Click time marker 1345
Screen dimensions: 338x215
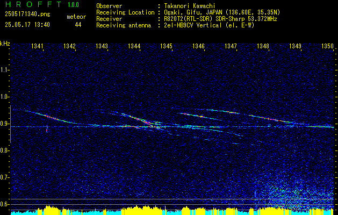coord(166,46)
